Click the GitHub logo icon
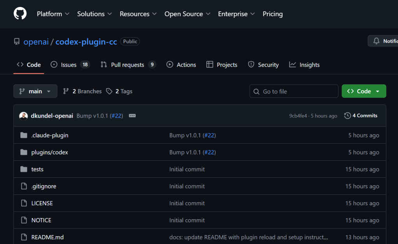This screenshot has width=398, height=244. point(20,14)
